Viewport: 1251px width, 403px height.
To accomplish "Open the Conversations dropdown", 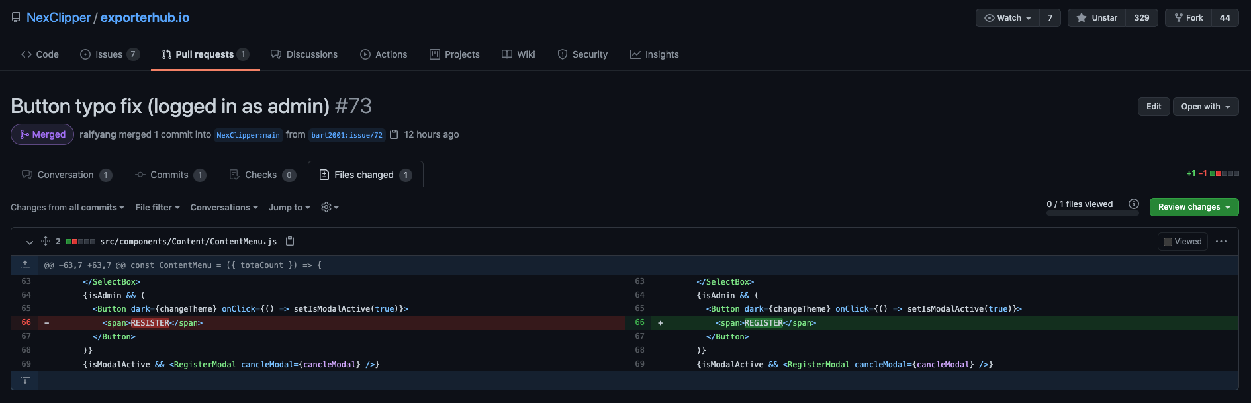I will pyautogui.click(x=224, y=208).
